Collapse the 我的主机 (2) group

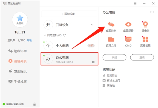click(45, 35)
